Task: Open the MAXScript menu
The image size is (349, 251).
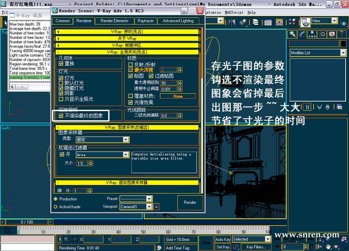Action: (234, 13)
